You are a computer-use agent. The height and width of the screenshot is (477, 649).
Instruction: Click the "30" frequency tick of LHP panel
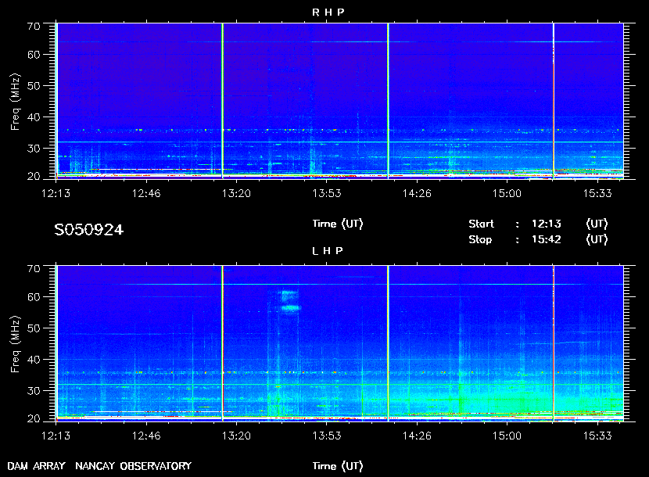click(34, 391)
